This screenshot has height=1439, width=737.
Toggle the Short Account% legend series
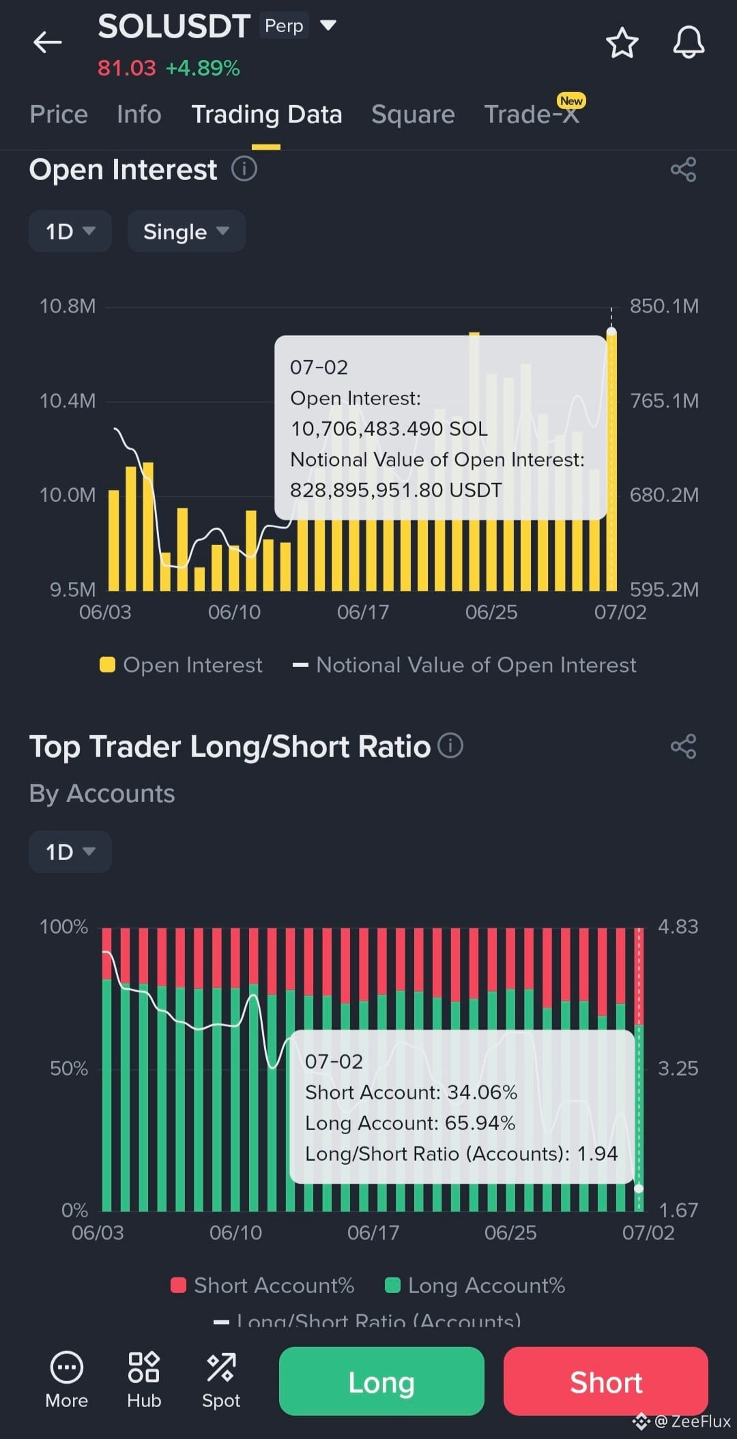tap(263, 1286)
